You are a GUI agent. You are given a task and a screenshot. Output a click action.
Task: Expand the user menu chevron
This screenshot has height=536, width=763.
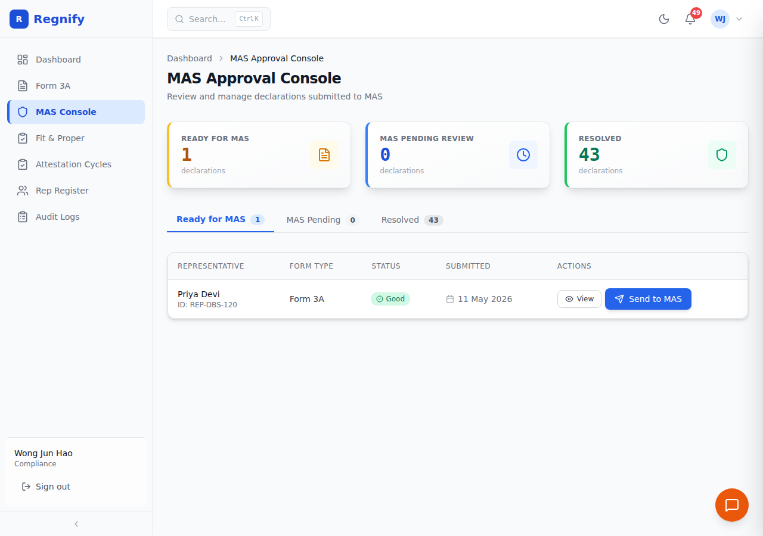(x=739, y=19)
